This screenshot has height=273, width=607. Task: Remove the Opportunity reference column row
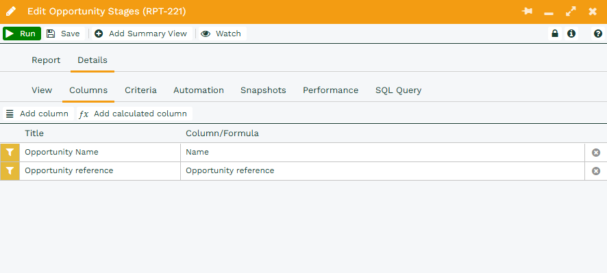coord(596,171)
